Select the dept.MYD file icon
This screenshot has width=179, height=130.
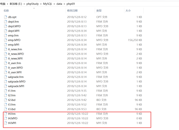coord(5,26)
